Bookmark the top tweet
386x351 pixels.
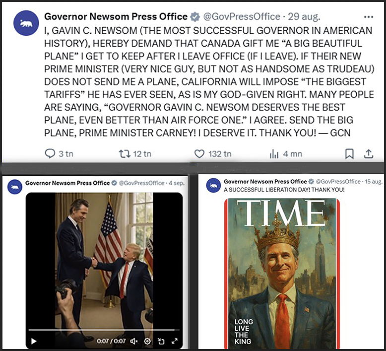[349, 154]
